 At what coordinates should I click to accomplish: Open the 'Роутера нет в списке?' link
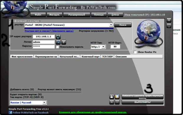(x=49, y=31)
